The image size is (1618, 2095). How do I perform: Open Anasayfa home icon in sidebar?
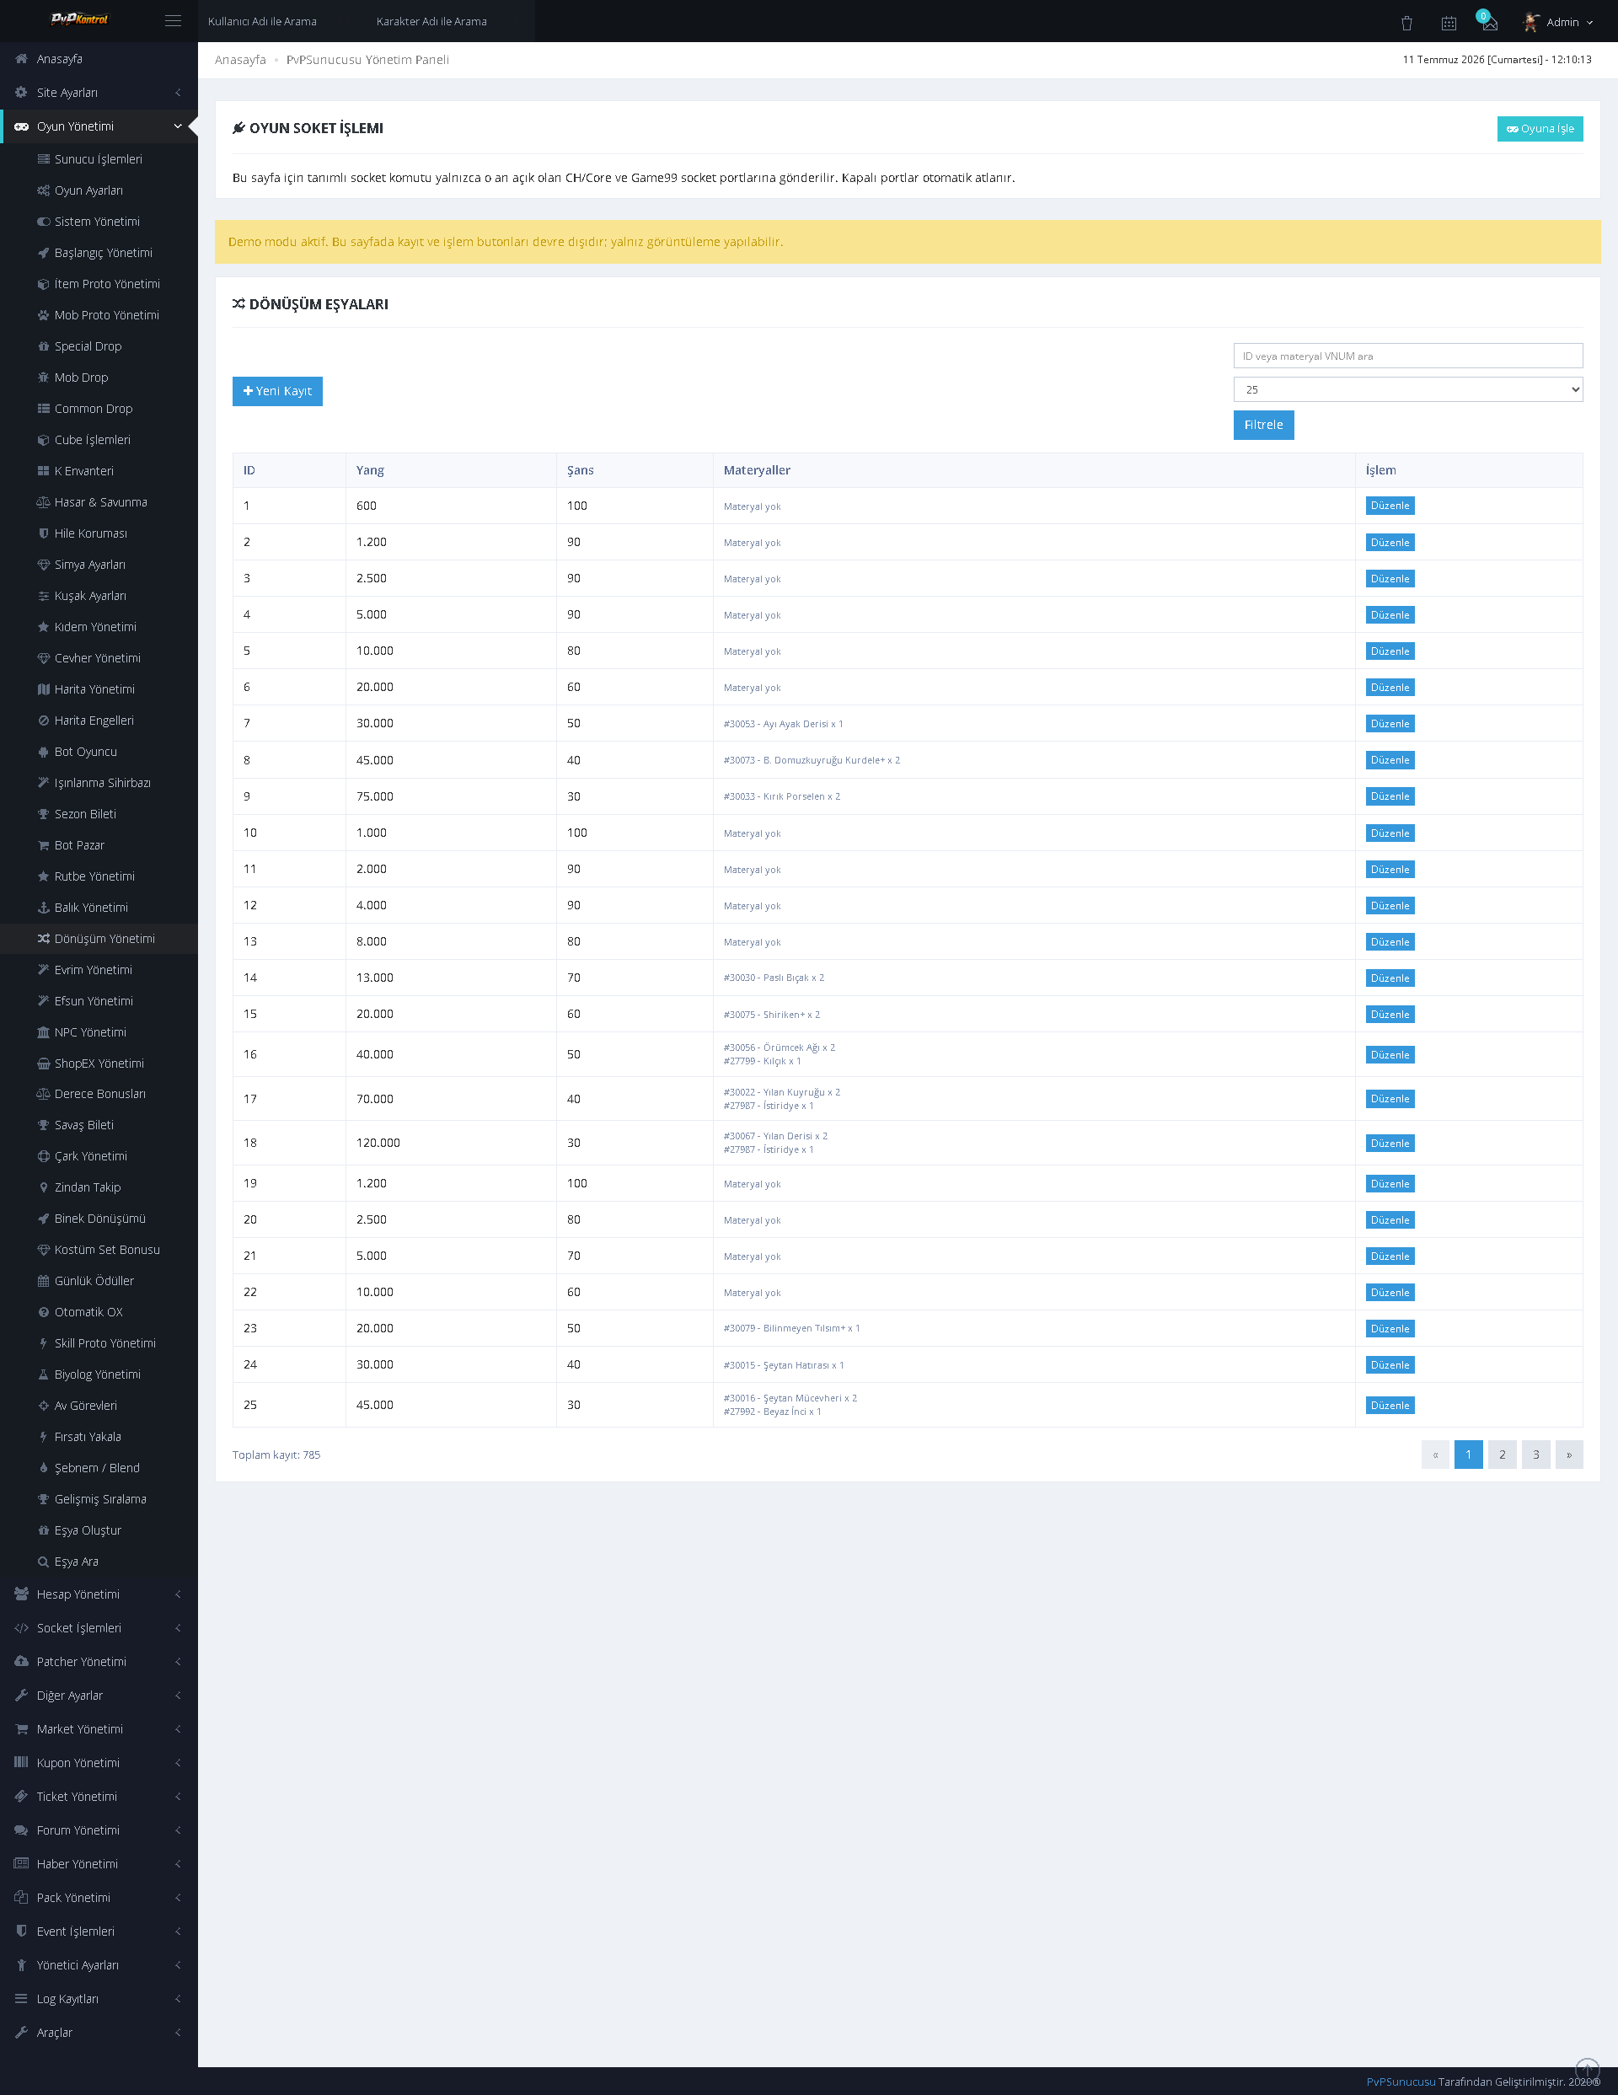pos(21,58)
